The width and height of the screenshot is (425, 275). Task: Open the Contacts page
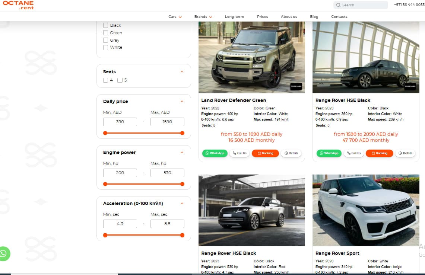pyautogui.click(x=339, y=16)
